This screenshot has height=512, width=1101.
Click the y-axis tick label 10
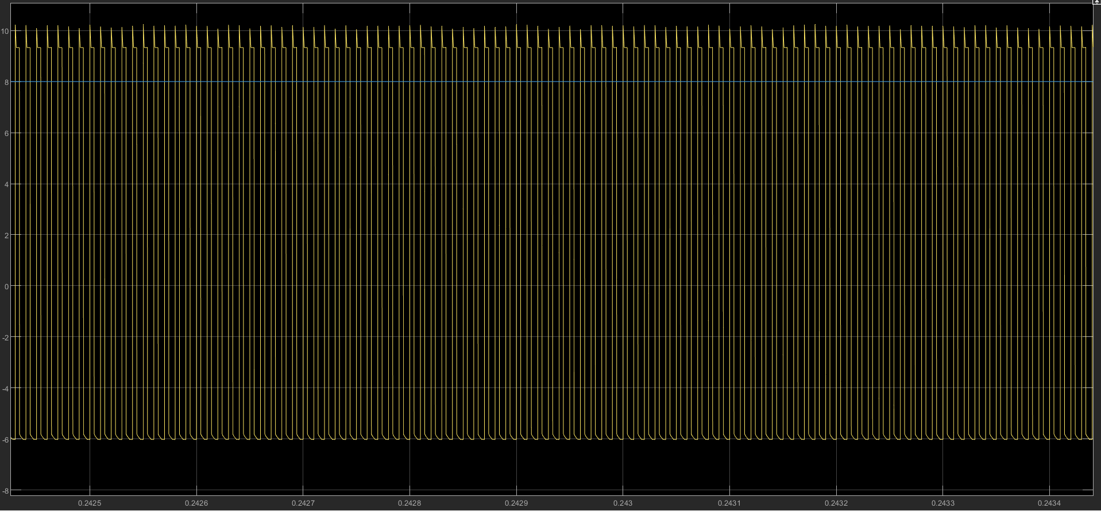point(5,31)
